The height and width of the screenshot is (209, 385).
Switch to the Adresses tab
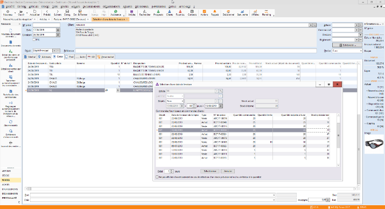(45, 57)
